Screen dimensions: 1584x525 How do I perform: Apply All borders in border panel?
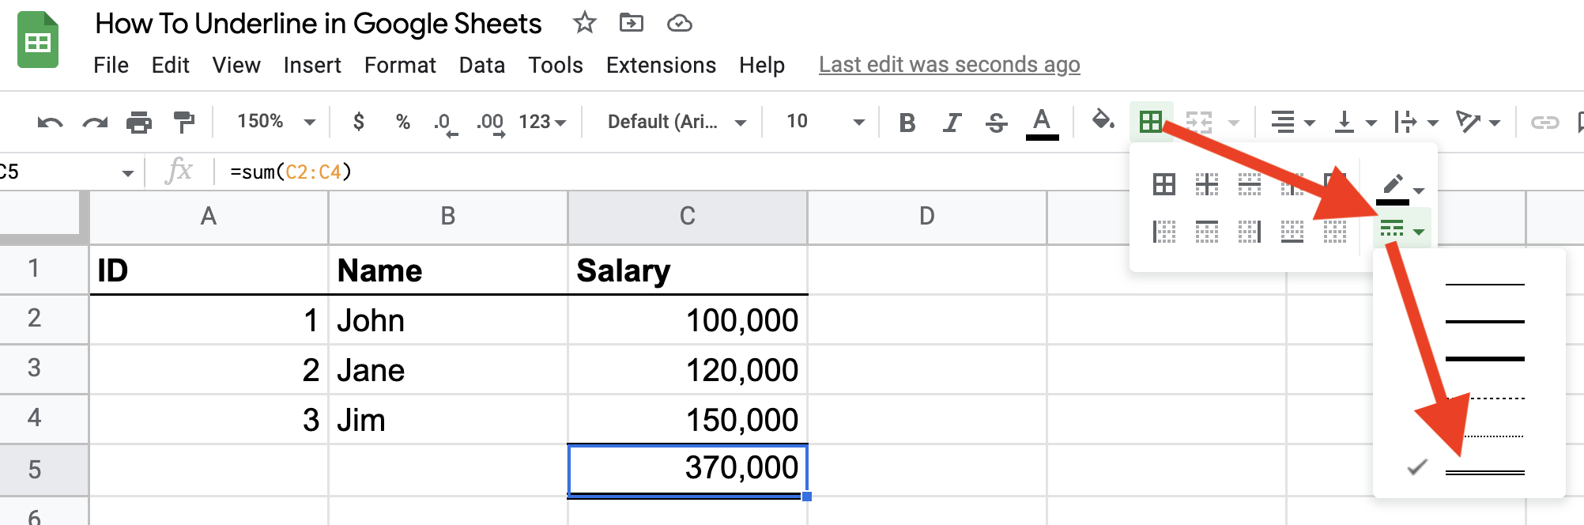pos(1164,184)
